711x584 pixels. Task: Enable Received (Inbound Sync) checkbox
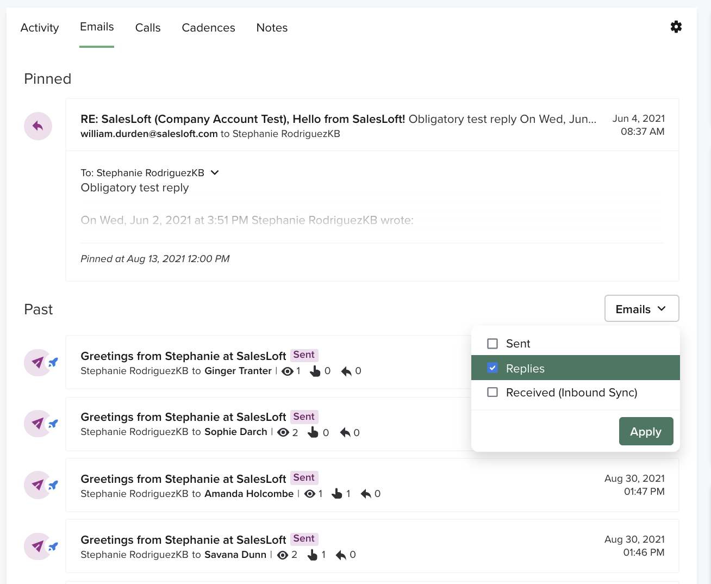point(492,392)
